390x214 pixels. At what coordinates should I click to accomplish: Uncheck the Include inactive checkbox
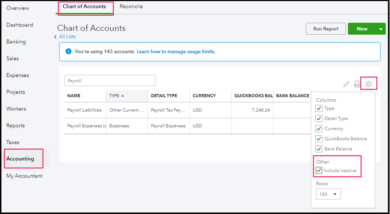click(318, 171)
